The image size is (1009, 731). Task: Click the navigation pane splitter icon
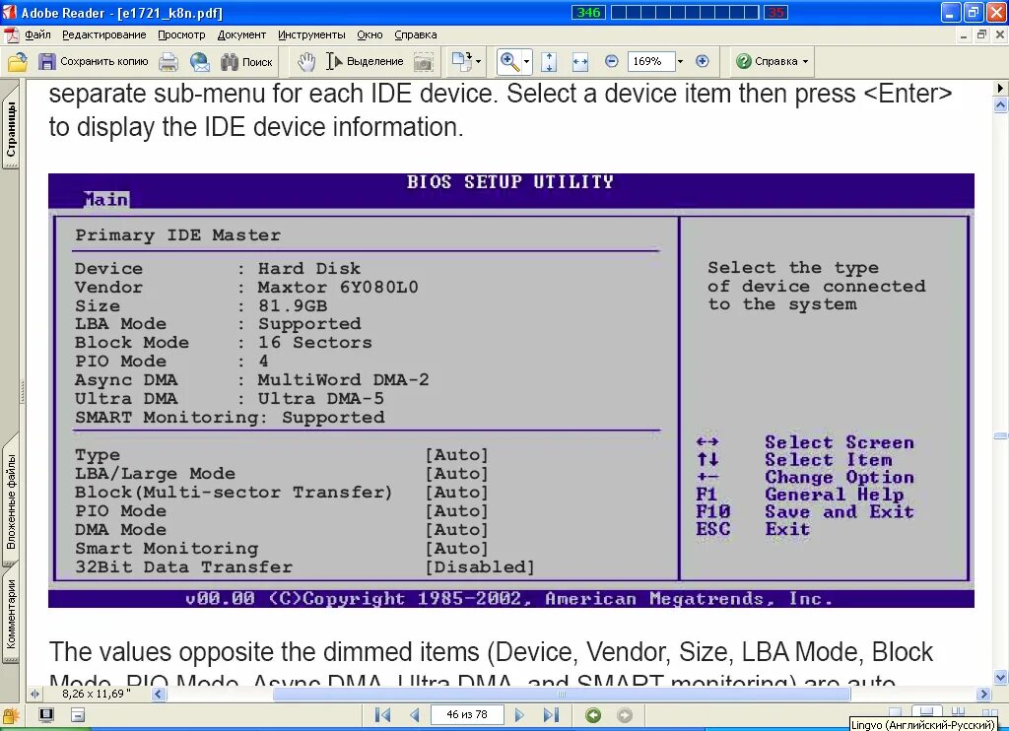(34, 695)
